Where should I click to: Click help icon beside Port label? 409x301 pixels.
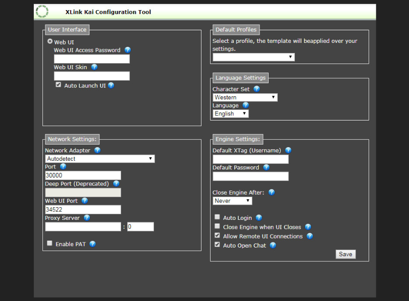tap(63, 167)
